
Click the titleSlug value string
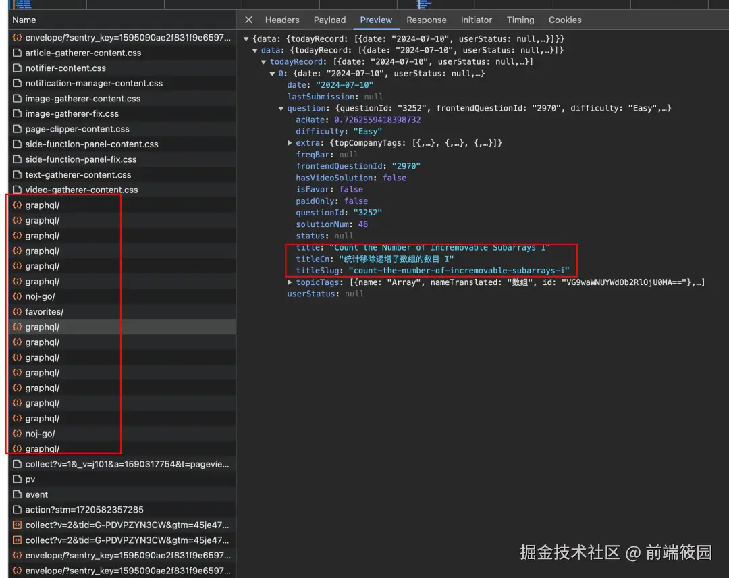459,271
